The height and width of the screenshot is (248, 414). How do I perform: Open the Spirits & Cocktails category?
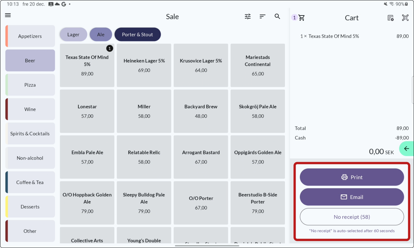[30, 134]
